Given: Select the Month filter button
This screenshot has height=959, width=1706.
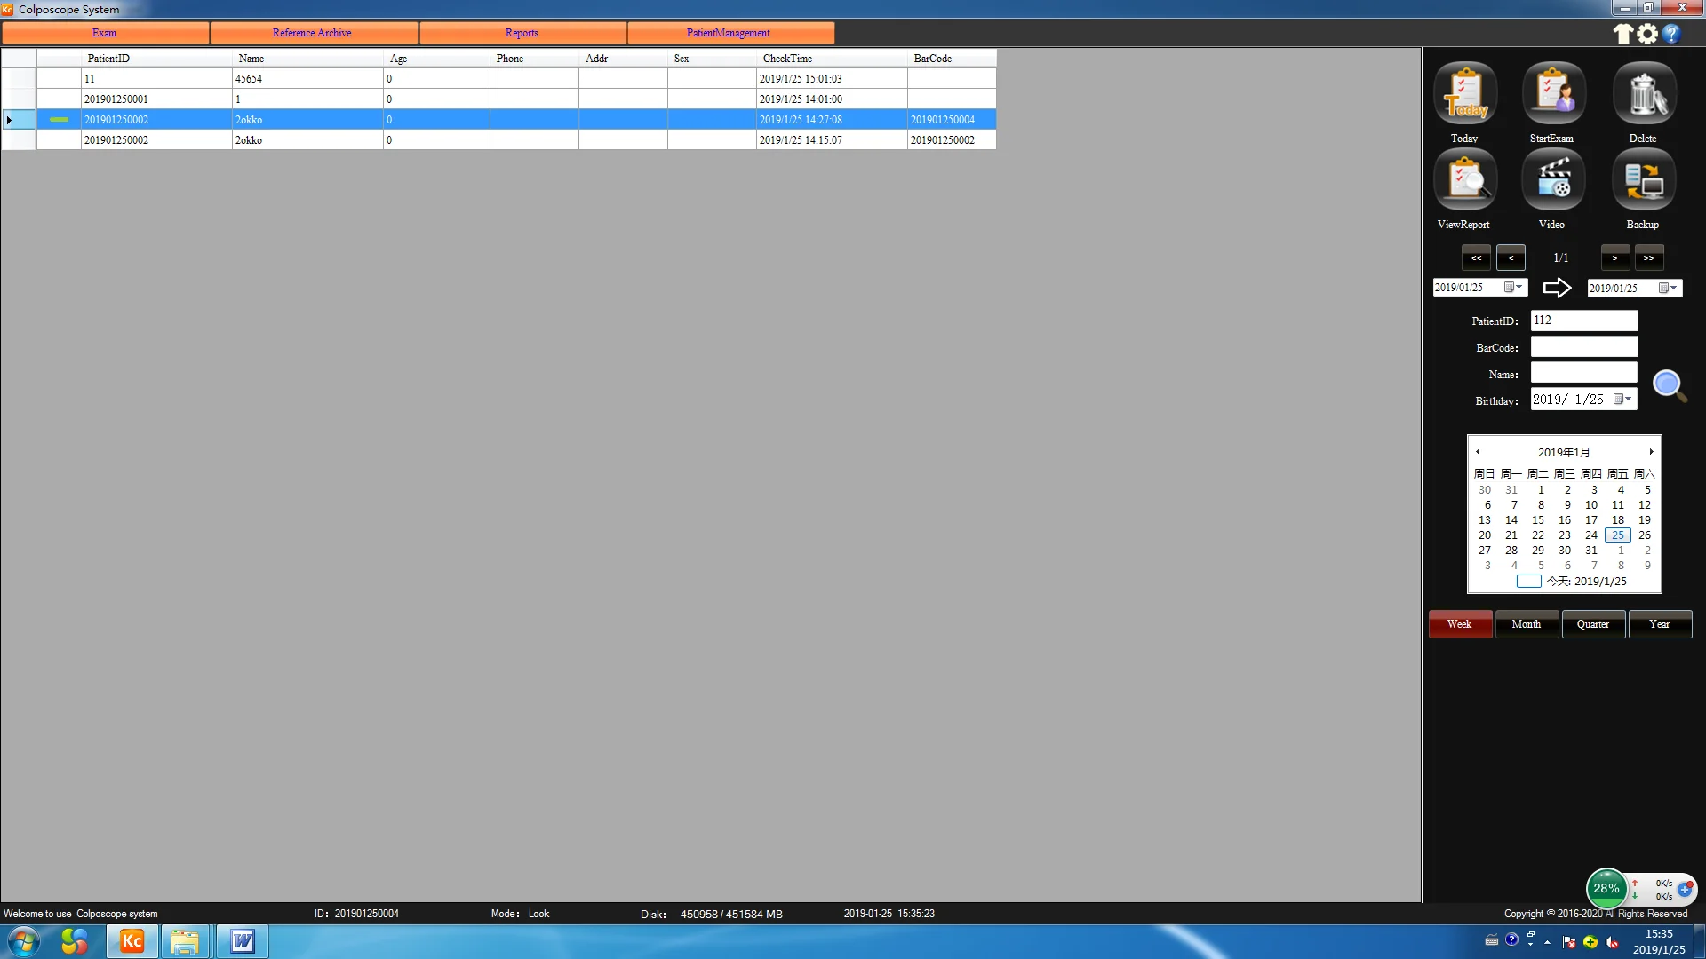Looking at the screenshot, I should pos(1526,624).
